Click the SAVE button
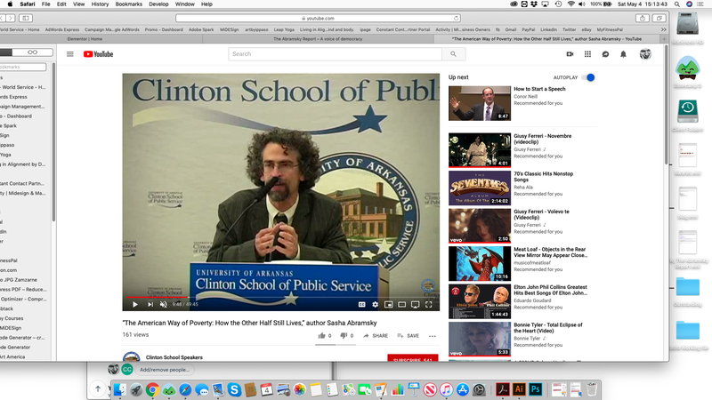Image resolution: width=712 pixels, height=400 pixels. click(409, 336)
